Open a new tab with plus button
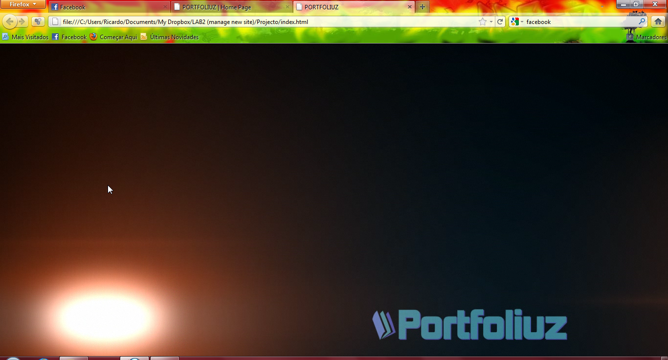Image resolution: width=668 pixels, height=360 pixels. click(423, 7)
